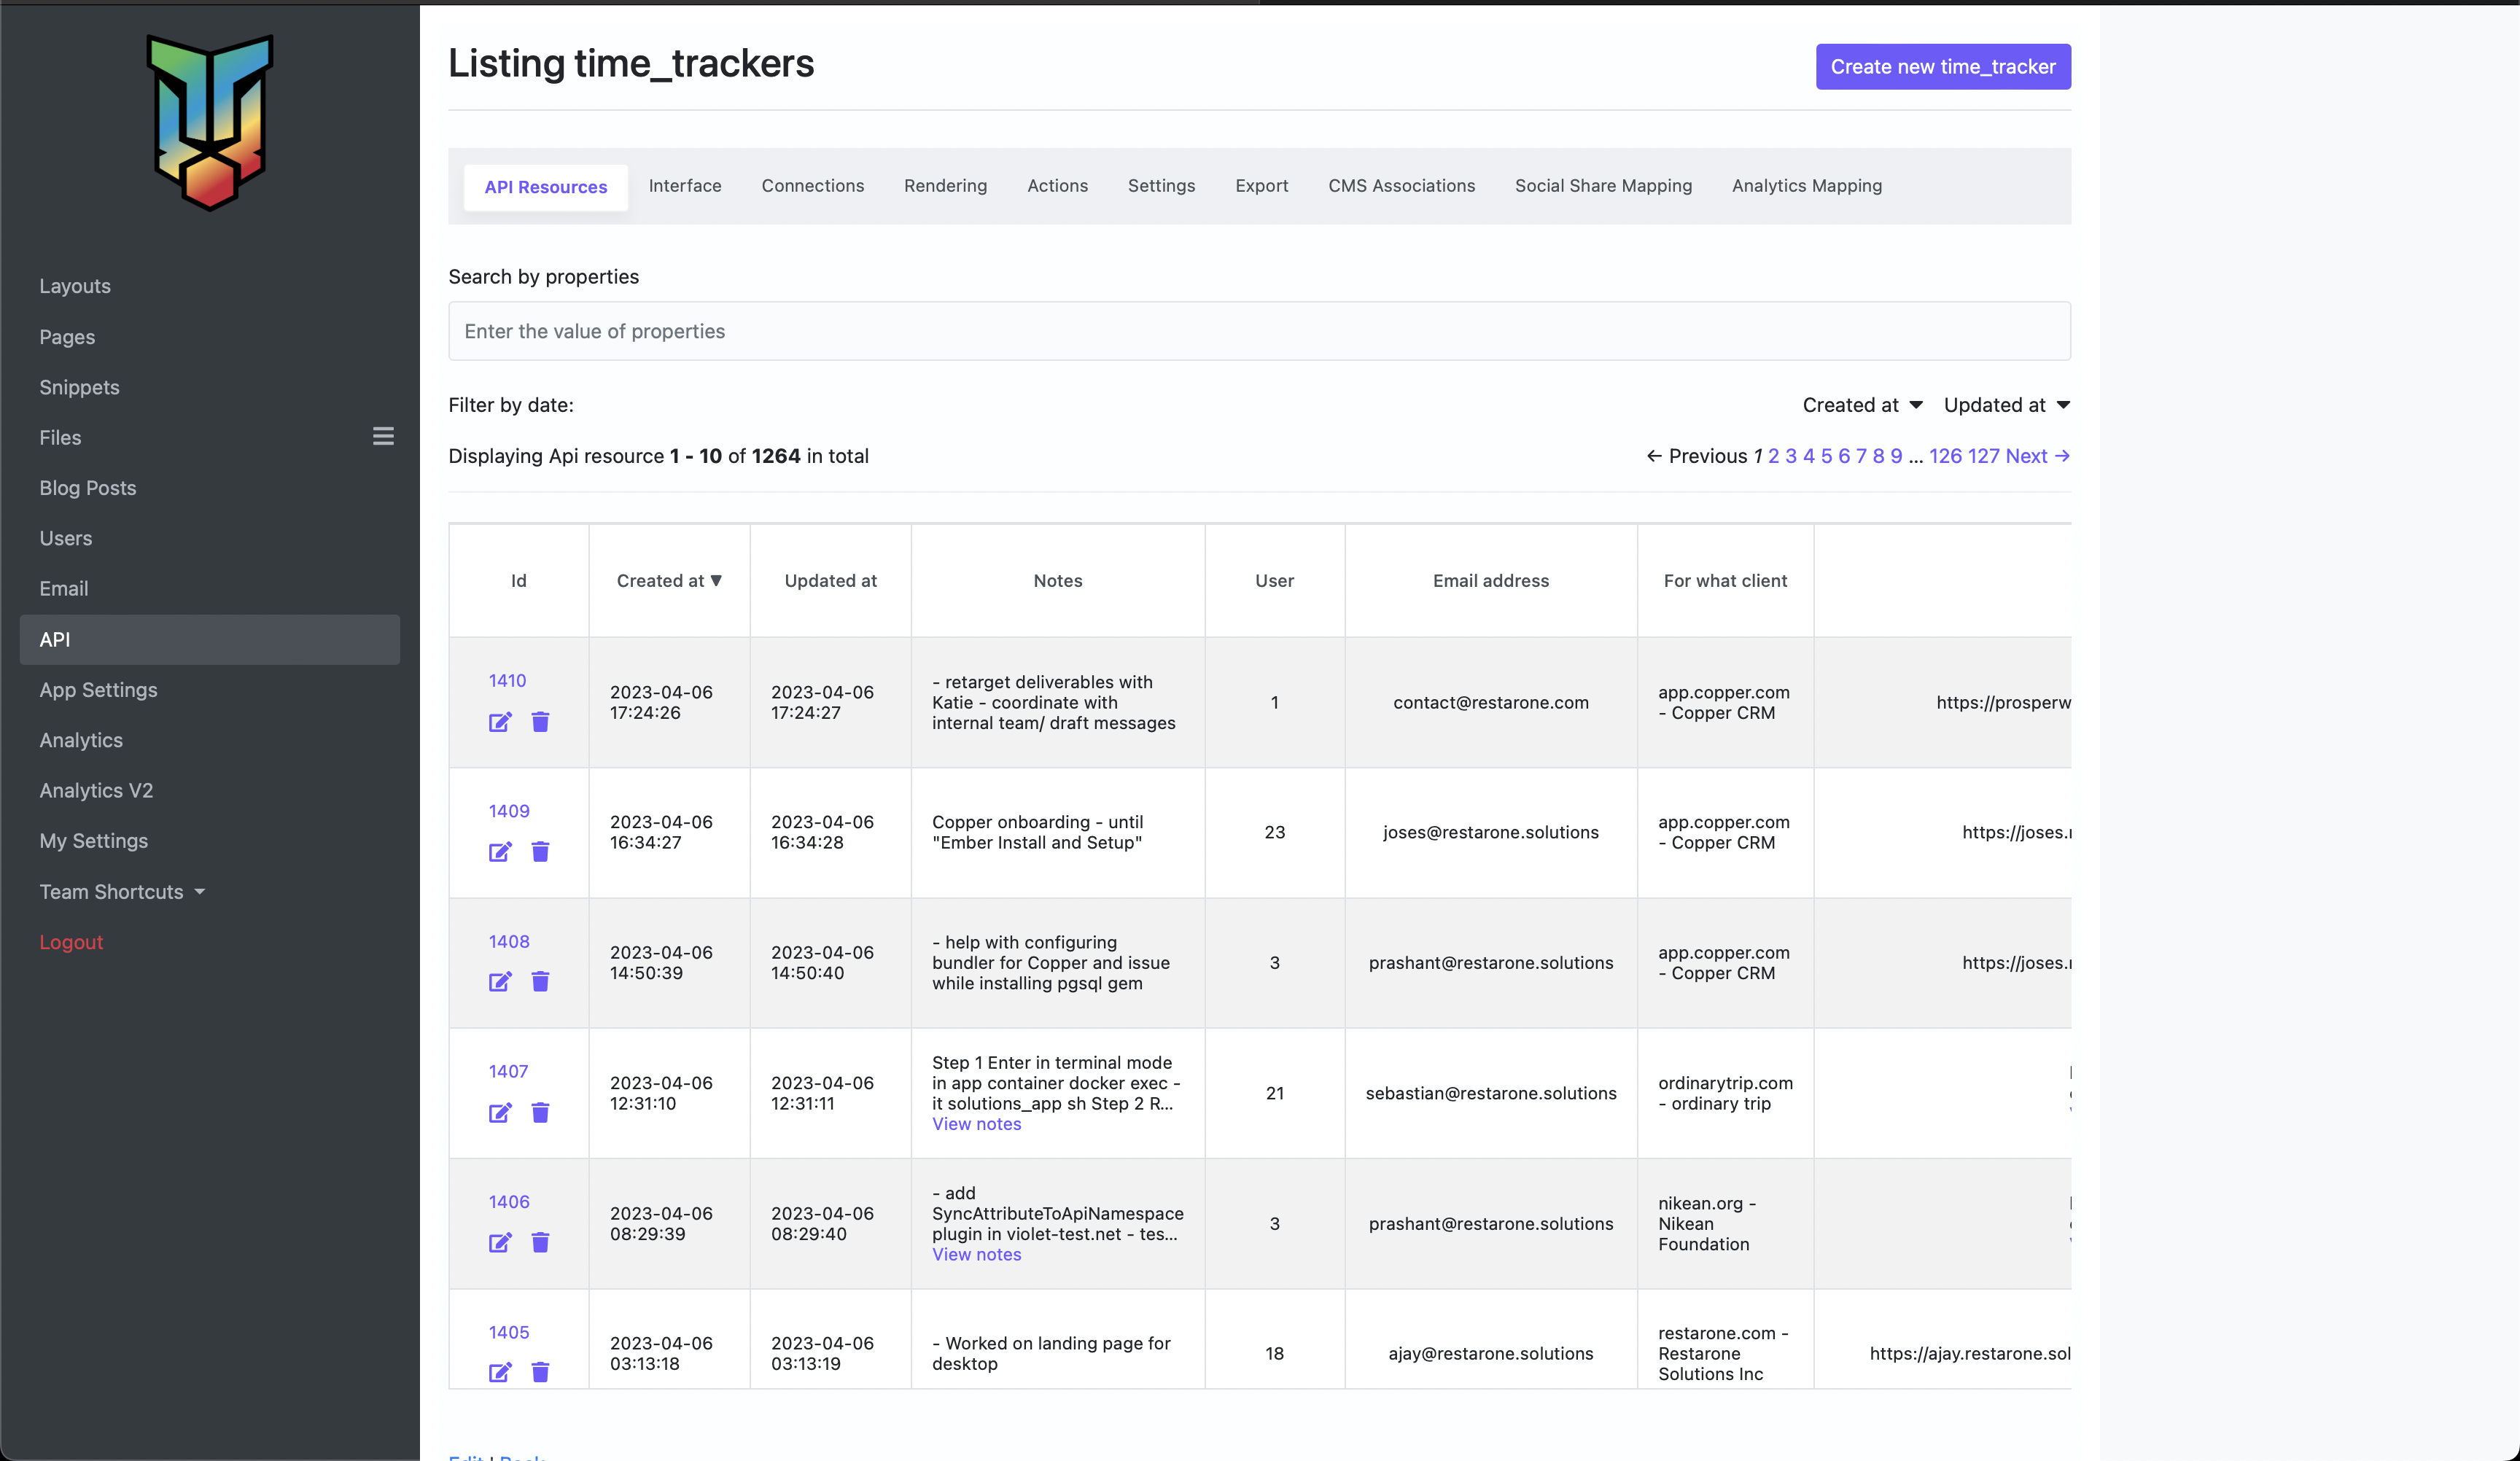Click Create new time_tracker button
Image resolution: width=2520 pixels, height=1461 pixels.
tap(1942, 67)
